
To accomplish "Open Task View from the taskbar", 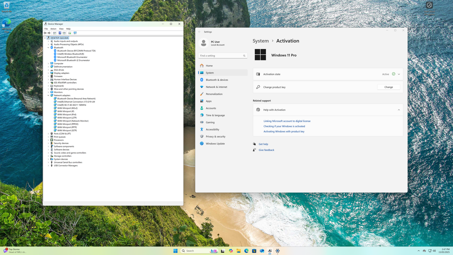I will click(223, 251).
